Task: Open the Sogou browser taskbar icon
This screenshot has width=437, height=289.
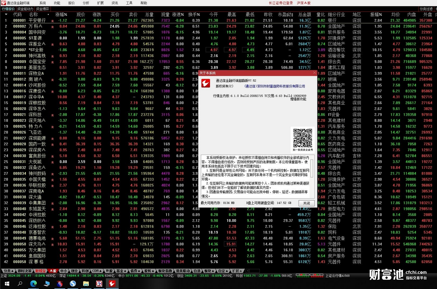Action: point(73,283)
